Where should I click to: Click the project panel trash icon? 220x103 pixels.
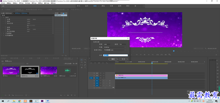(75, 95)
